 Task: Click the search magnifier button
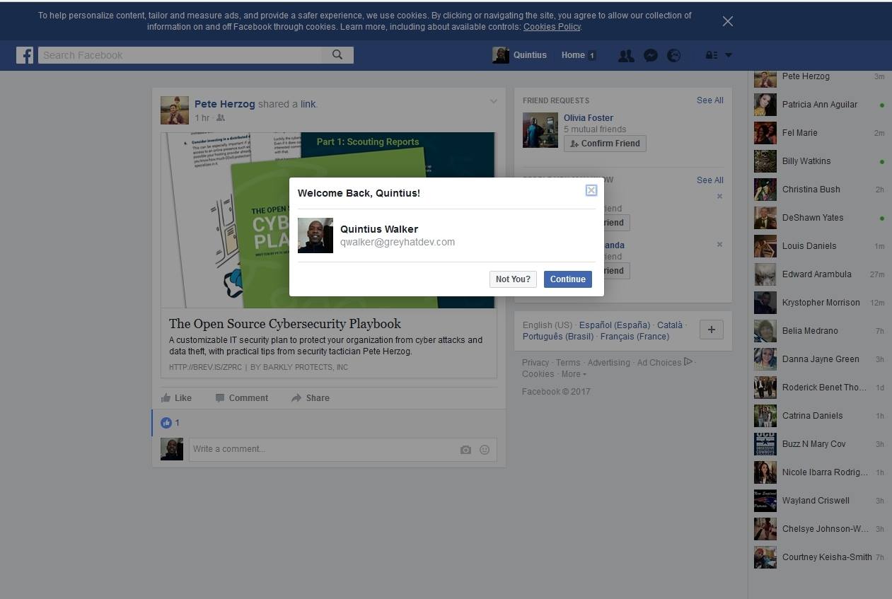tap(337, 55)
